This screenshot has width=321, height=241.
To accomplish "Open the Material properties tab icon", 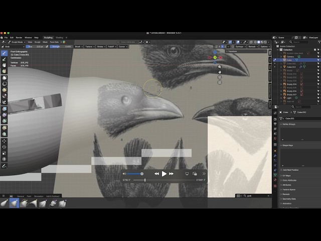I will pos(275,180).
